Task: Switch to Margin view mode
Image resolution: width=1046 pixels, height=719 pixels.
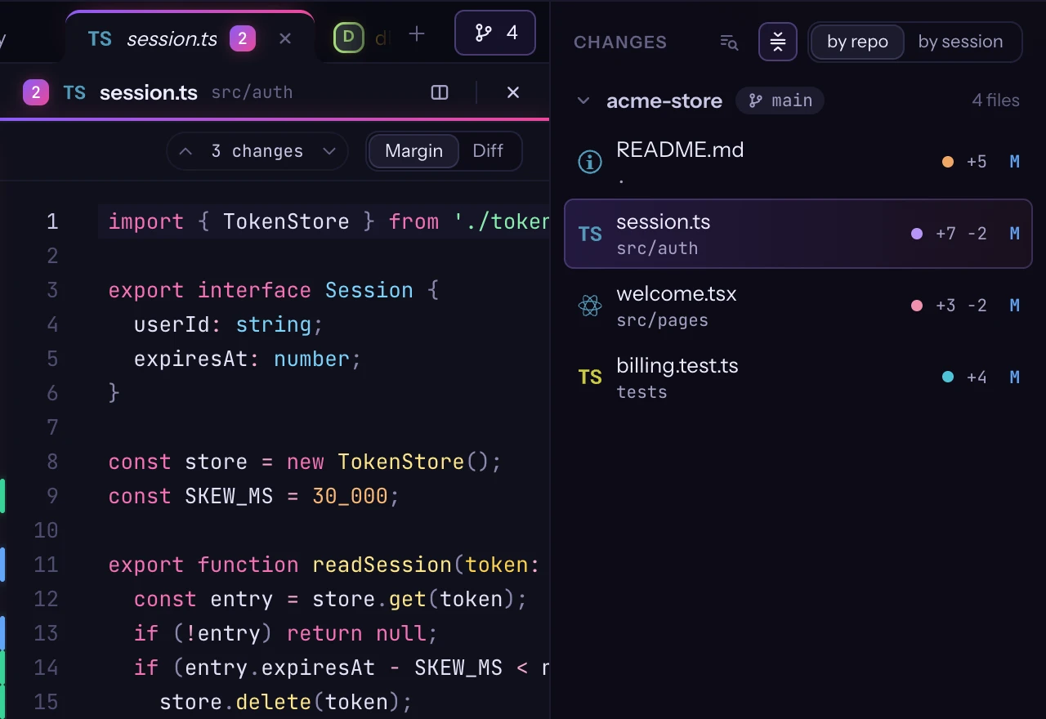Action: click(413, 151)
